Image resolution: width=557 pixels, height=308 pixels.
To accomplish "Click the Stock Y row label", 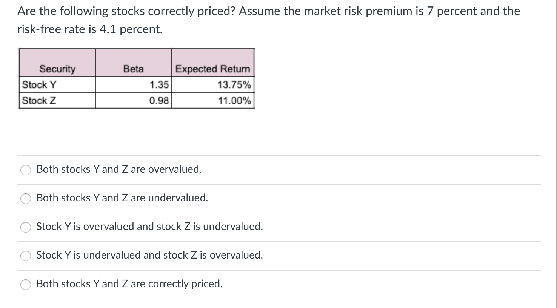I will coord(39,85).
